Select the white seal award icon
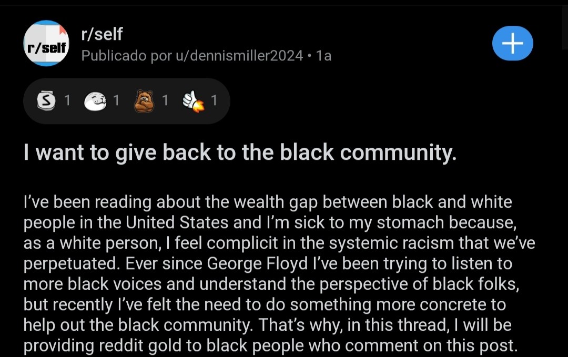This screenshot has height=357, width=568. click(x=95, y=101)
